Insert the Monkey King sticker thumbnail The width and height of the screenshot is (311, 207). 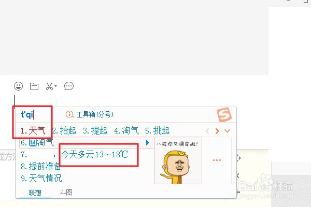point(178,160)
